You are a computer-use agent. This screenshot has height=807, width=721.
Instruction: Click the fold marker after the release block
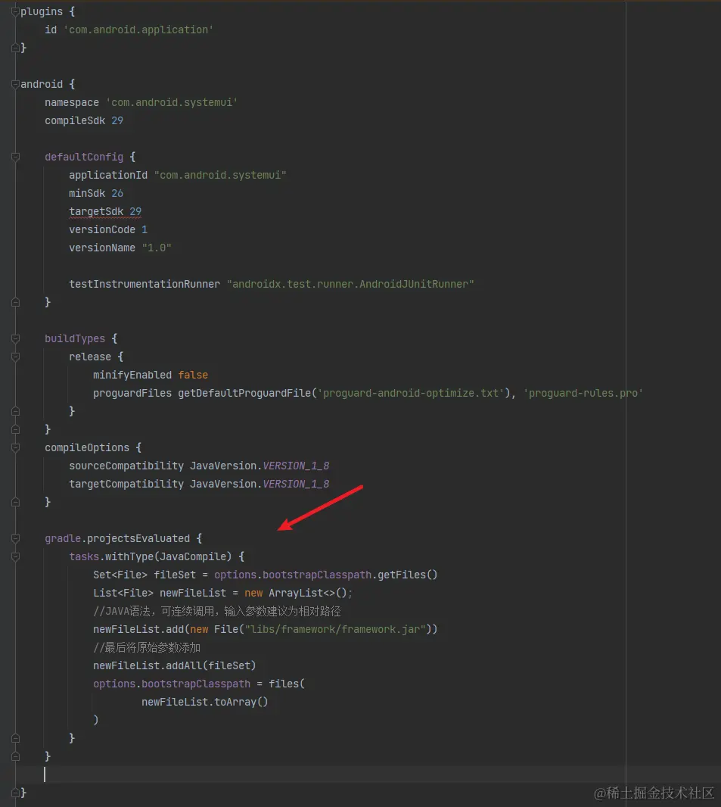coord(17,411)
